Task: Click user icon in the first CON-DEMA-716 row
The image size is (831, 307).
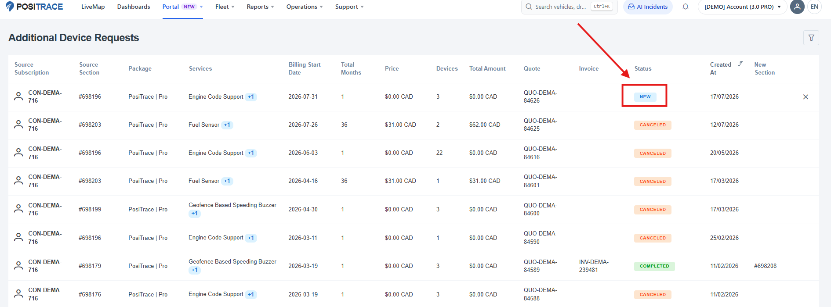Action: coord(18,96)
